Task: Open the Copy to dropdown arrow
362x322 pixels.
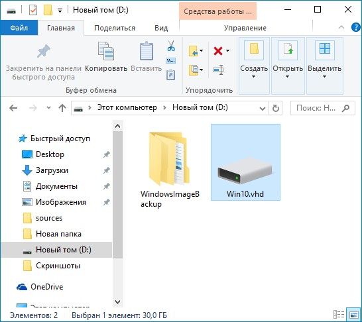Action: point(202,70)
